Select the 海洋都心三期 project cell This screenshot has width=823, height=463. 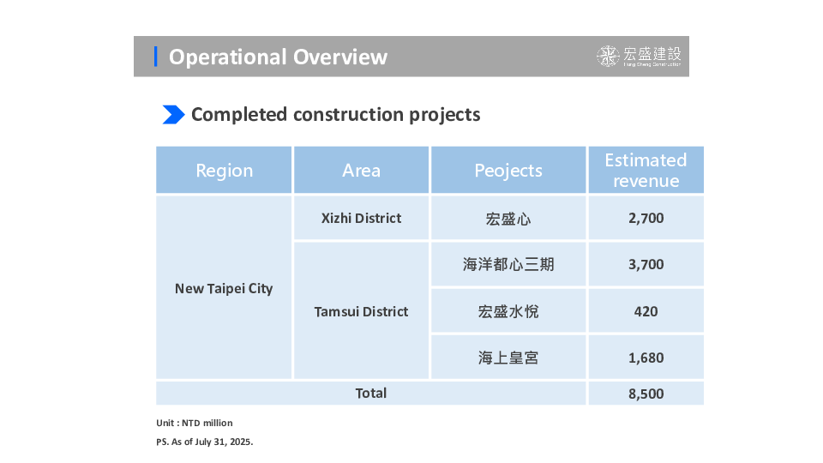508,265
